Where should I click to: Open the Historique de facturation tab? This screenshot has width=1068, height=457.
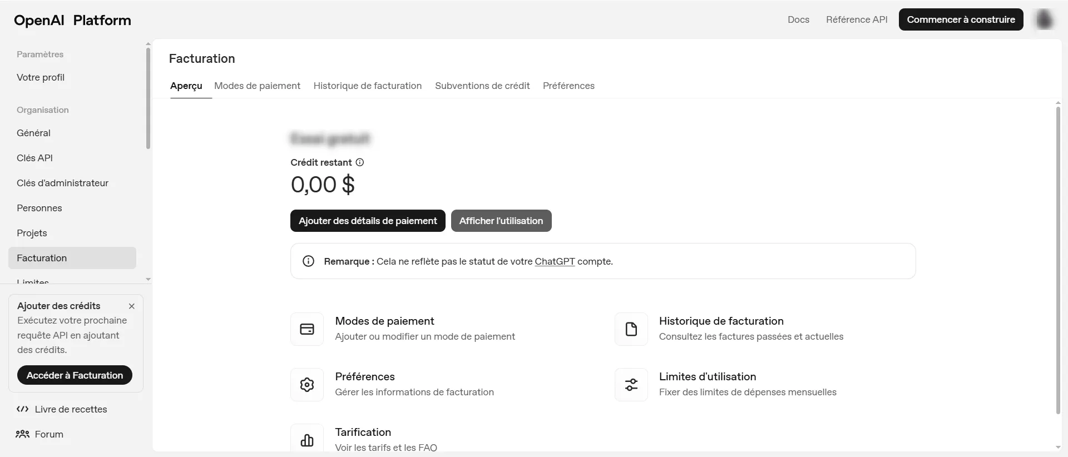click(368, 86)
